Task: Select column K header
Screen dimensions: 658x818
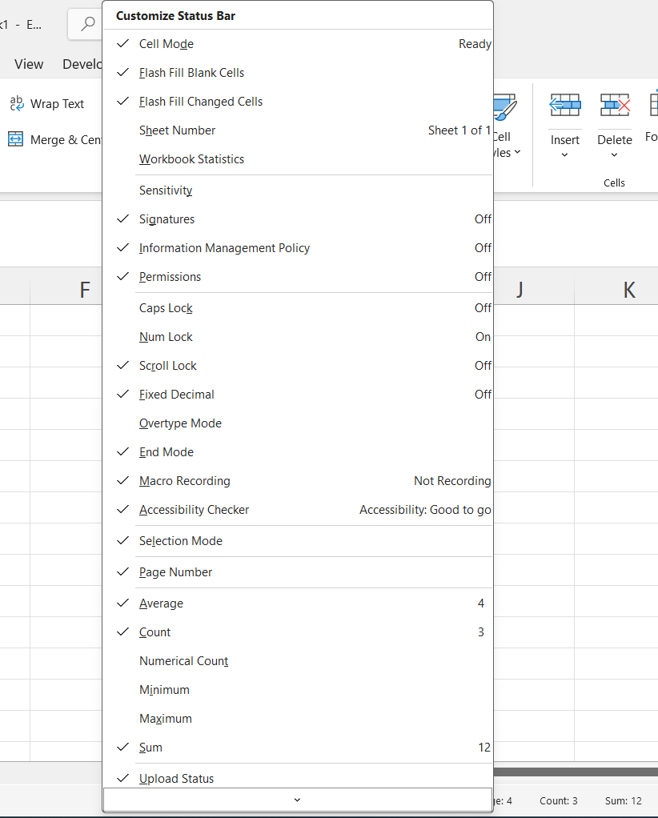Action: pyautogui.click(x=628, y=290)
